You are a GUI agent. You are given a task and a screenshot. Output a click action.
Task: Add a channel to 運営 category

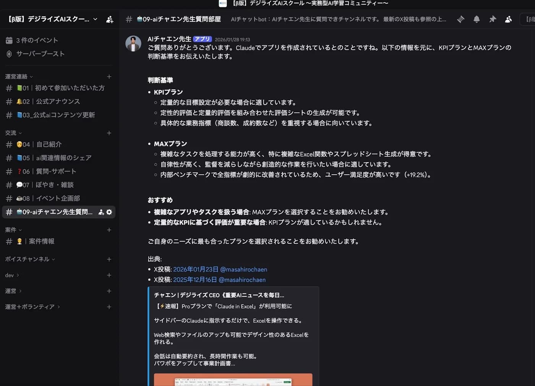click(109, 291)
